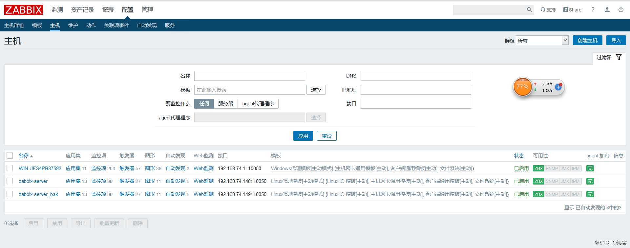Open help question mark icon
Screen dimensions: 630x248
point(593,10)
